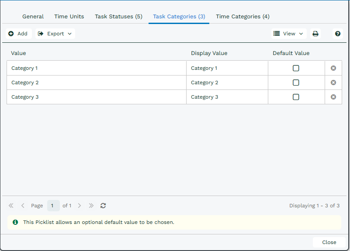Remove Category 2 with its delete icon
Viewport: 350px width, 251px height.
click(333, 83)
